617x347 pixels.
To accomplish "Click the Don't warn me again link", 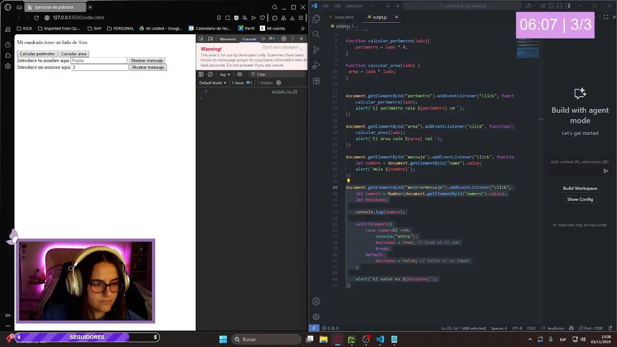I will tap(280, 47).
